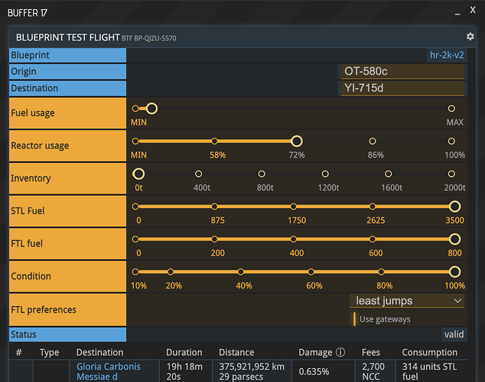Click the FTL fuel handle at 800
Image resolution: width=485 pixels, height=382 pixels.
[x=454, y=239]
